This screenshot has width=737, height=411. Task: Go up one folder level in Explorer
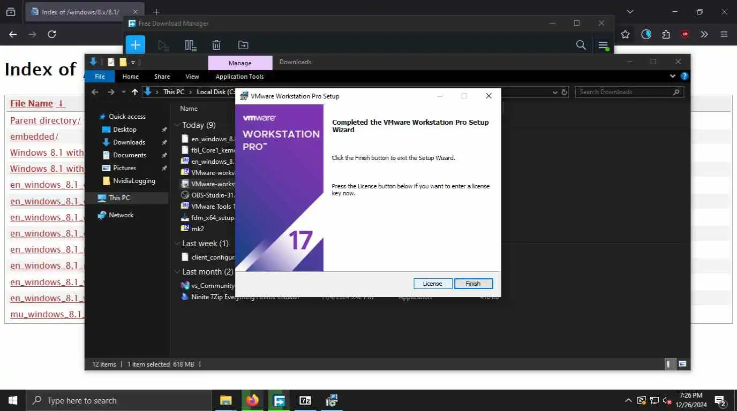134,92
